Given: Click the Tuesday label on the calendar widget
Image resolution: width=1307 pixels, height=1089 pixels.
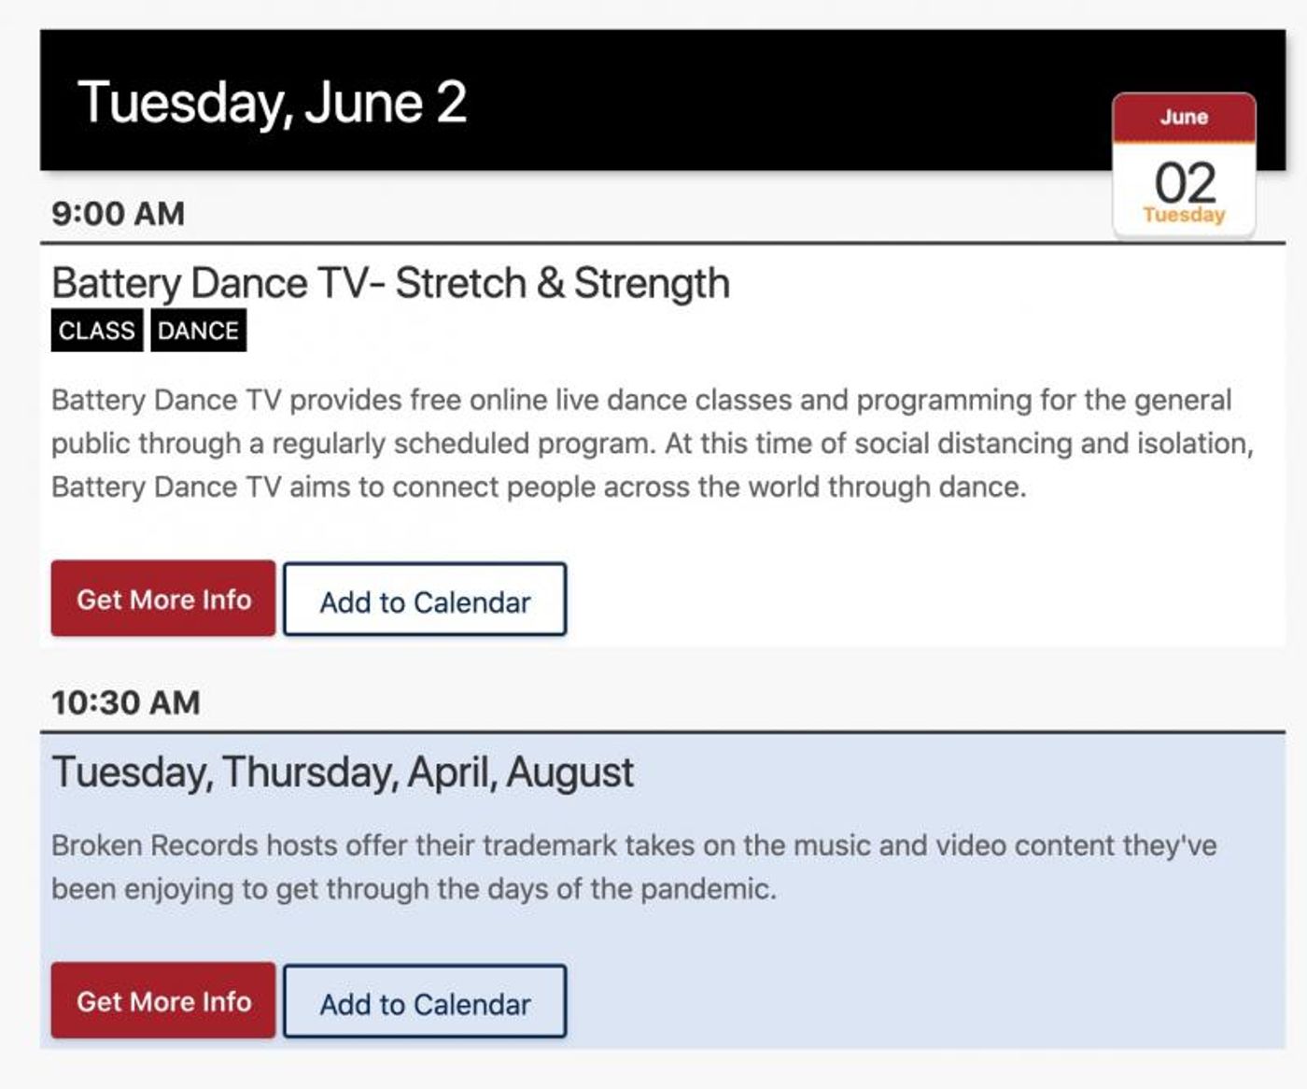Looking at the screenshot, I should point(1182,213).
